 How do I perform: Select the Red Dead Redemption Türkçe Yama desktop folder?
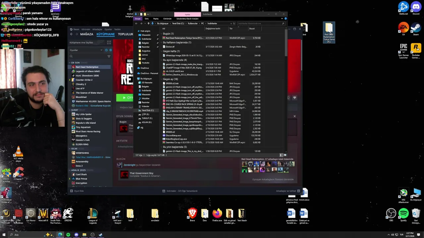tap(329, 32)
